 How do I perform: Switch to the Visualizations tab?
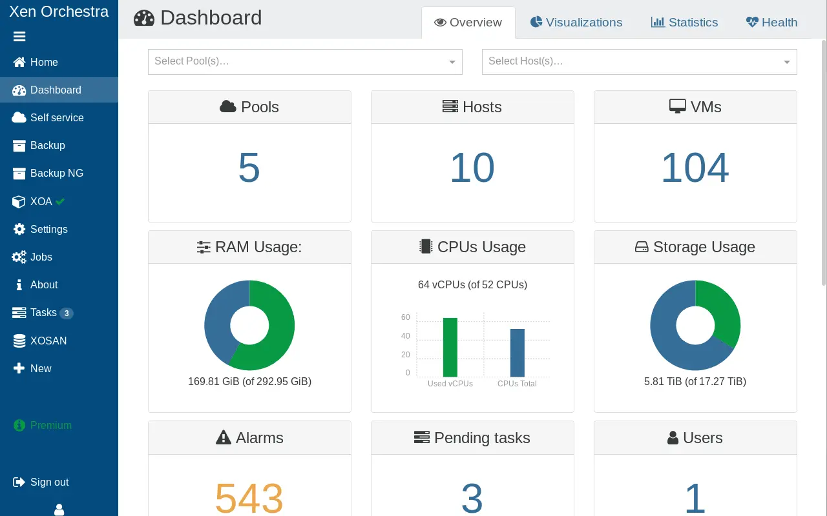point(576,22)
